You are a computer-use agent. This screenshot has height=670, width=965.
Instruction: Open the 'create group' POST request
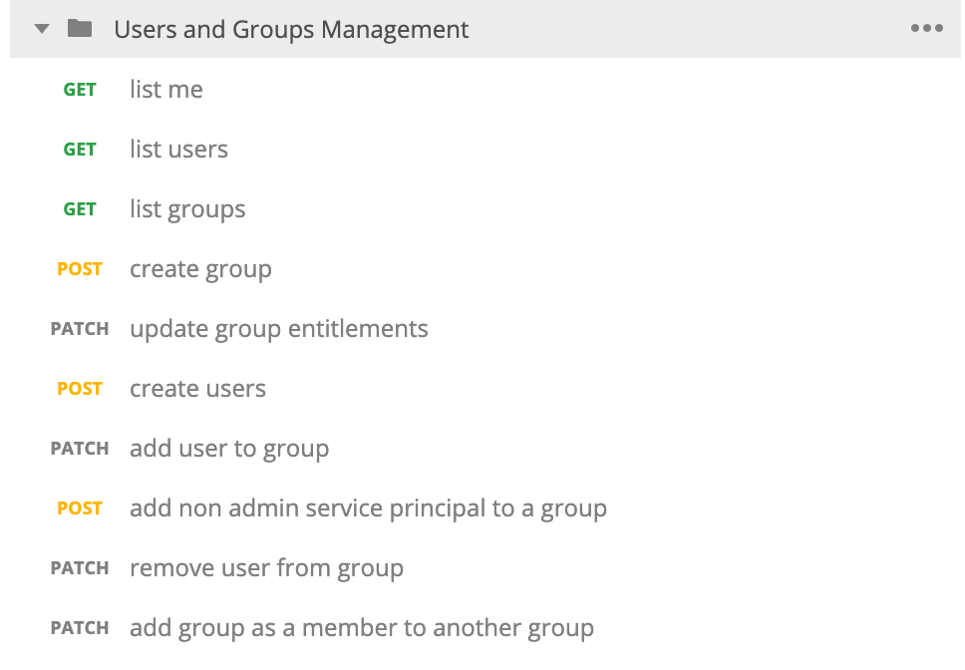tap(200, 269)
